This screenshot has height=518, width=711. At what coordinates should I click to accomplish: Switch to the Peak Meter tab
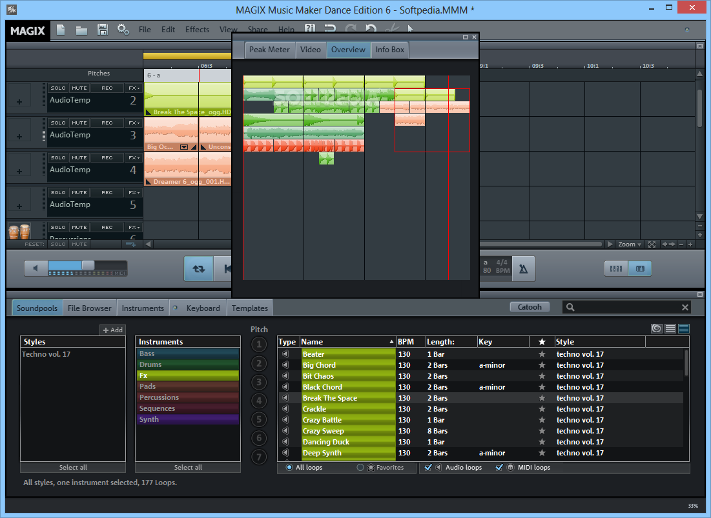click(269, 50)
